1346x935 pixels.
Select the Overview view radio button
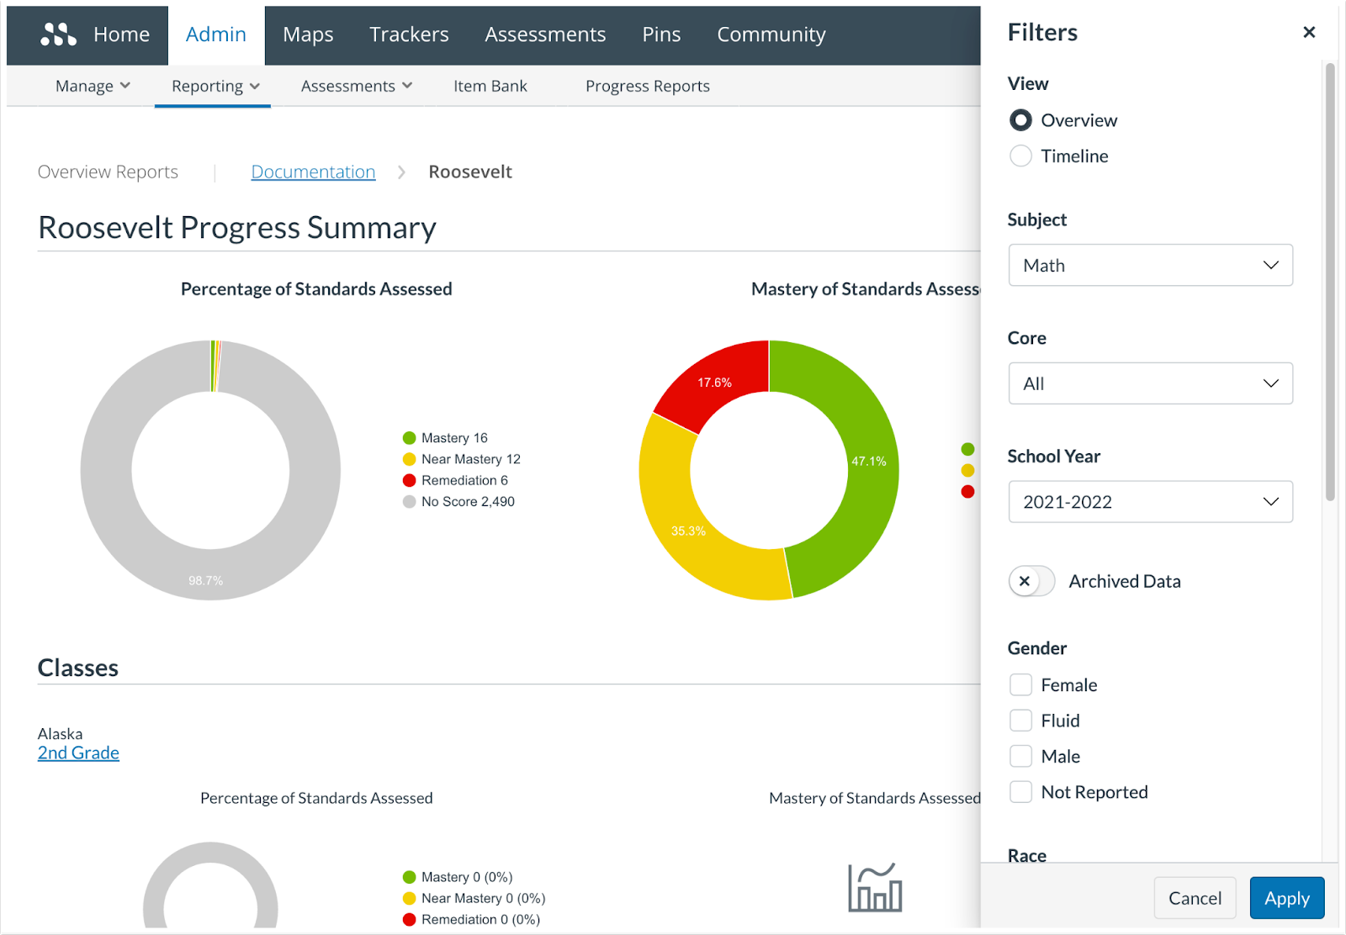(x=1020, y=120)
